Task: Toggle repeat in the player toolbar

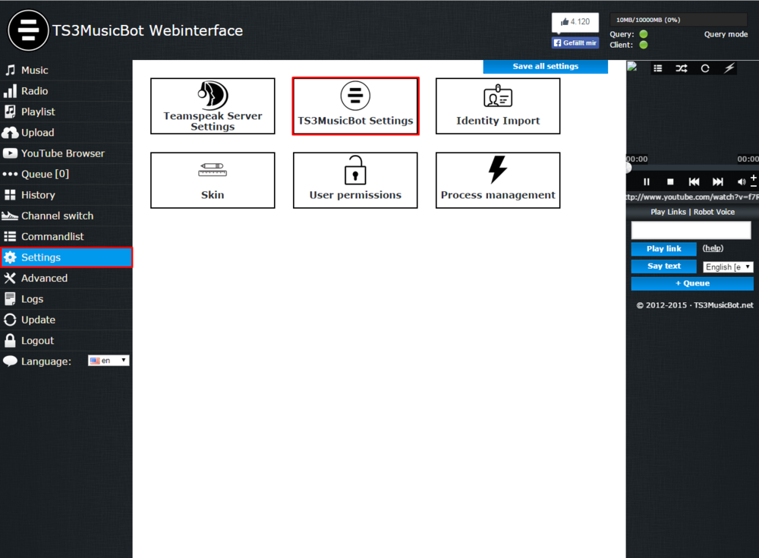Action: tap(705, 68)
